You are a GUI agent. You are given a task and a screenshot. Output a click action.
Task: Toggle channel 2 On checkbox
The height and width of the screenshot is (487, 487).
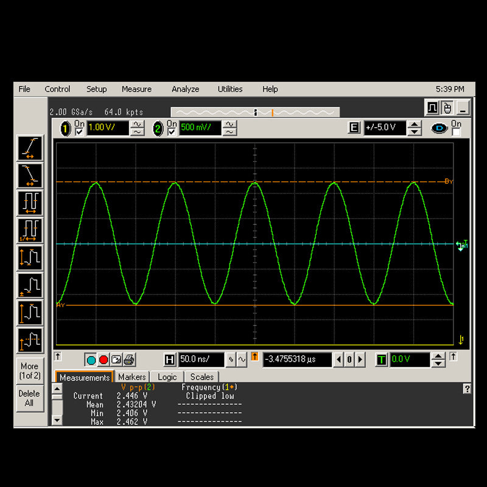coord(171,132)
